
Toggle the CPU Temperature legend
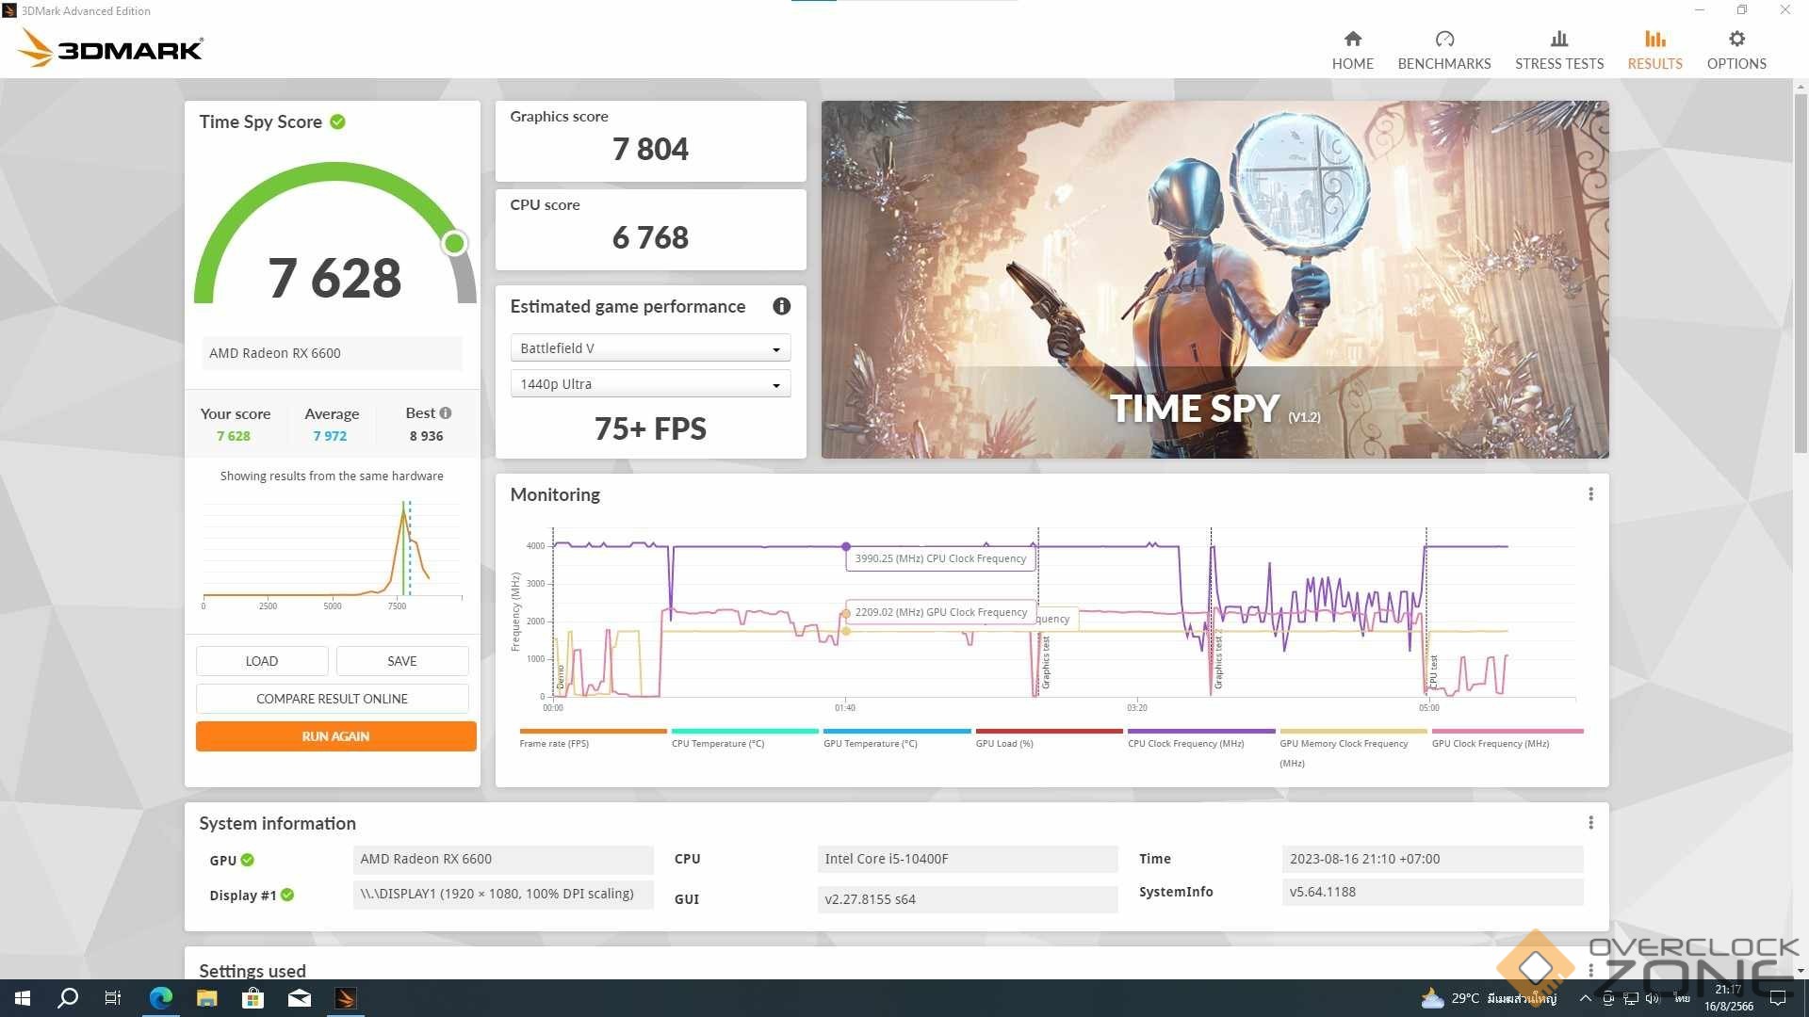(x=744, y=738)
